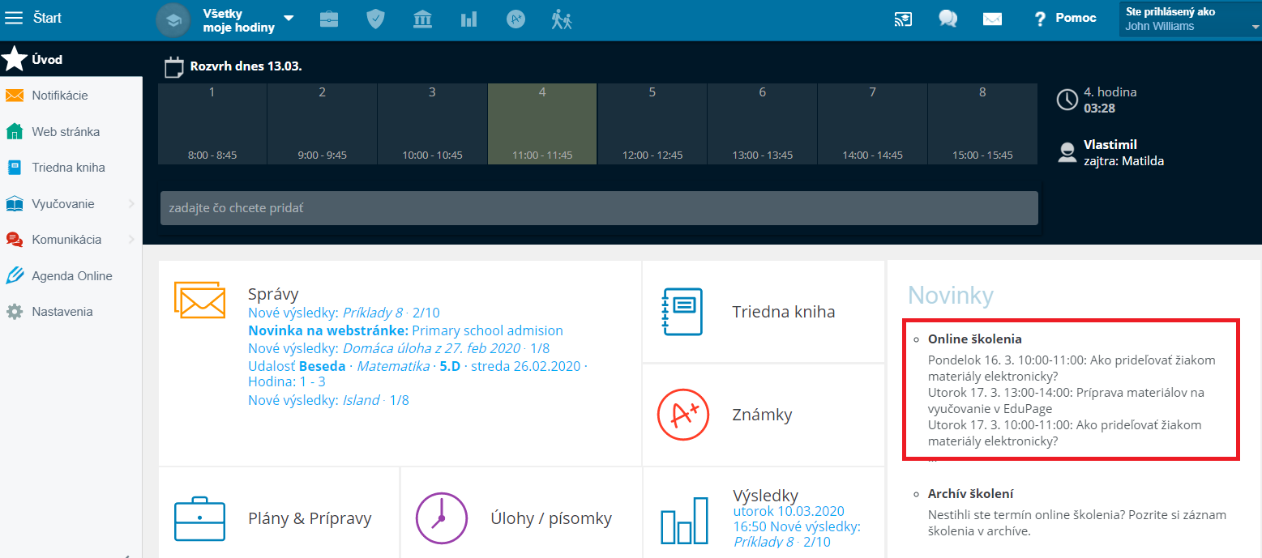Open the Online školenia news heading
The width and height of the screenshot is (1262, 558).
(975, 339)
